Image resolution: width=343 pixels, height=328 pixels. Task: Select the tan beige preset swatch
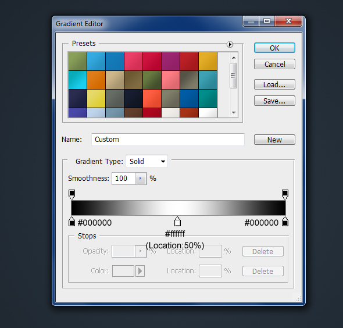pyautogui.click(x=115, y=80)
